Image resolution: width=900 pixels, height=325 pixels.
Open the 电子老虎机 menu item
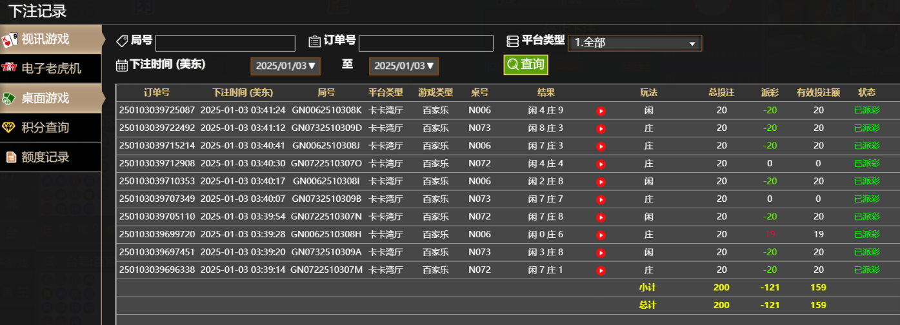click(x=50, y=68)
